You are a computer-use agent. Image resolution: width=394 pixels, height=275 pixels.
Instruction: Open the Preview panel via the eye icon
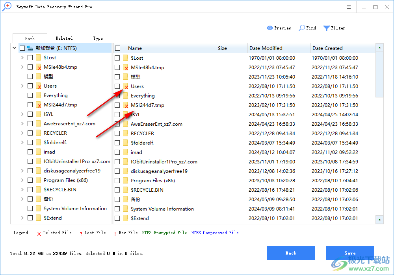(269, 28)
